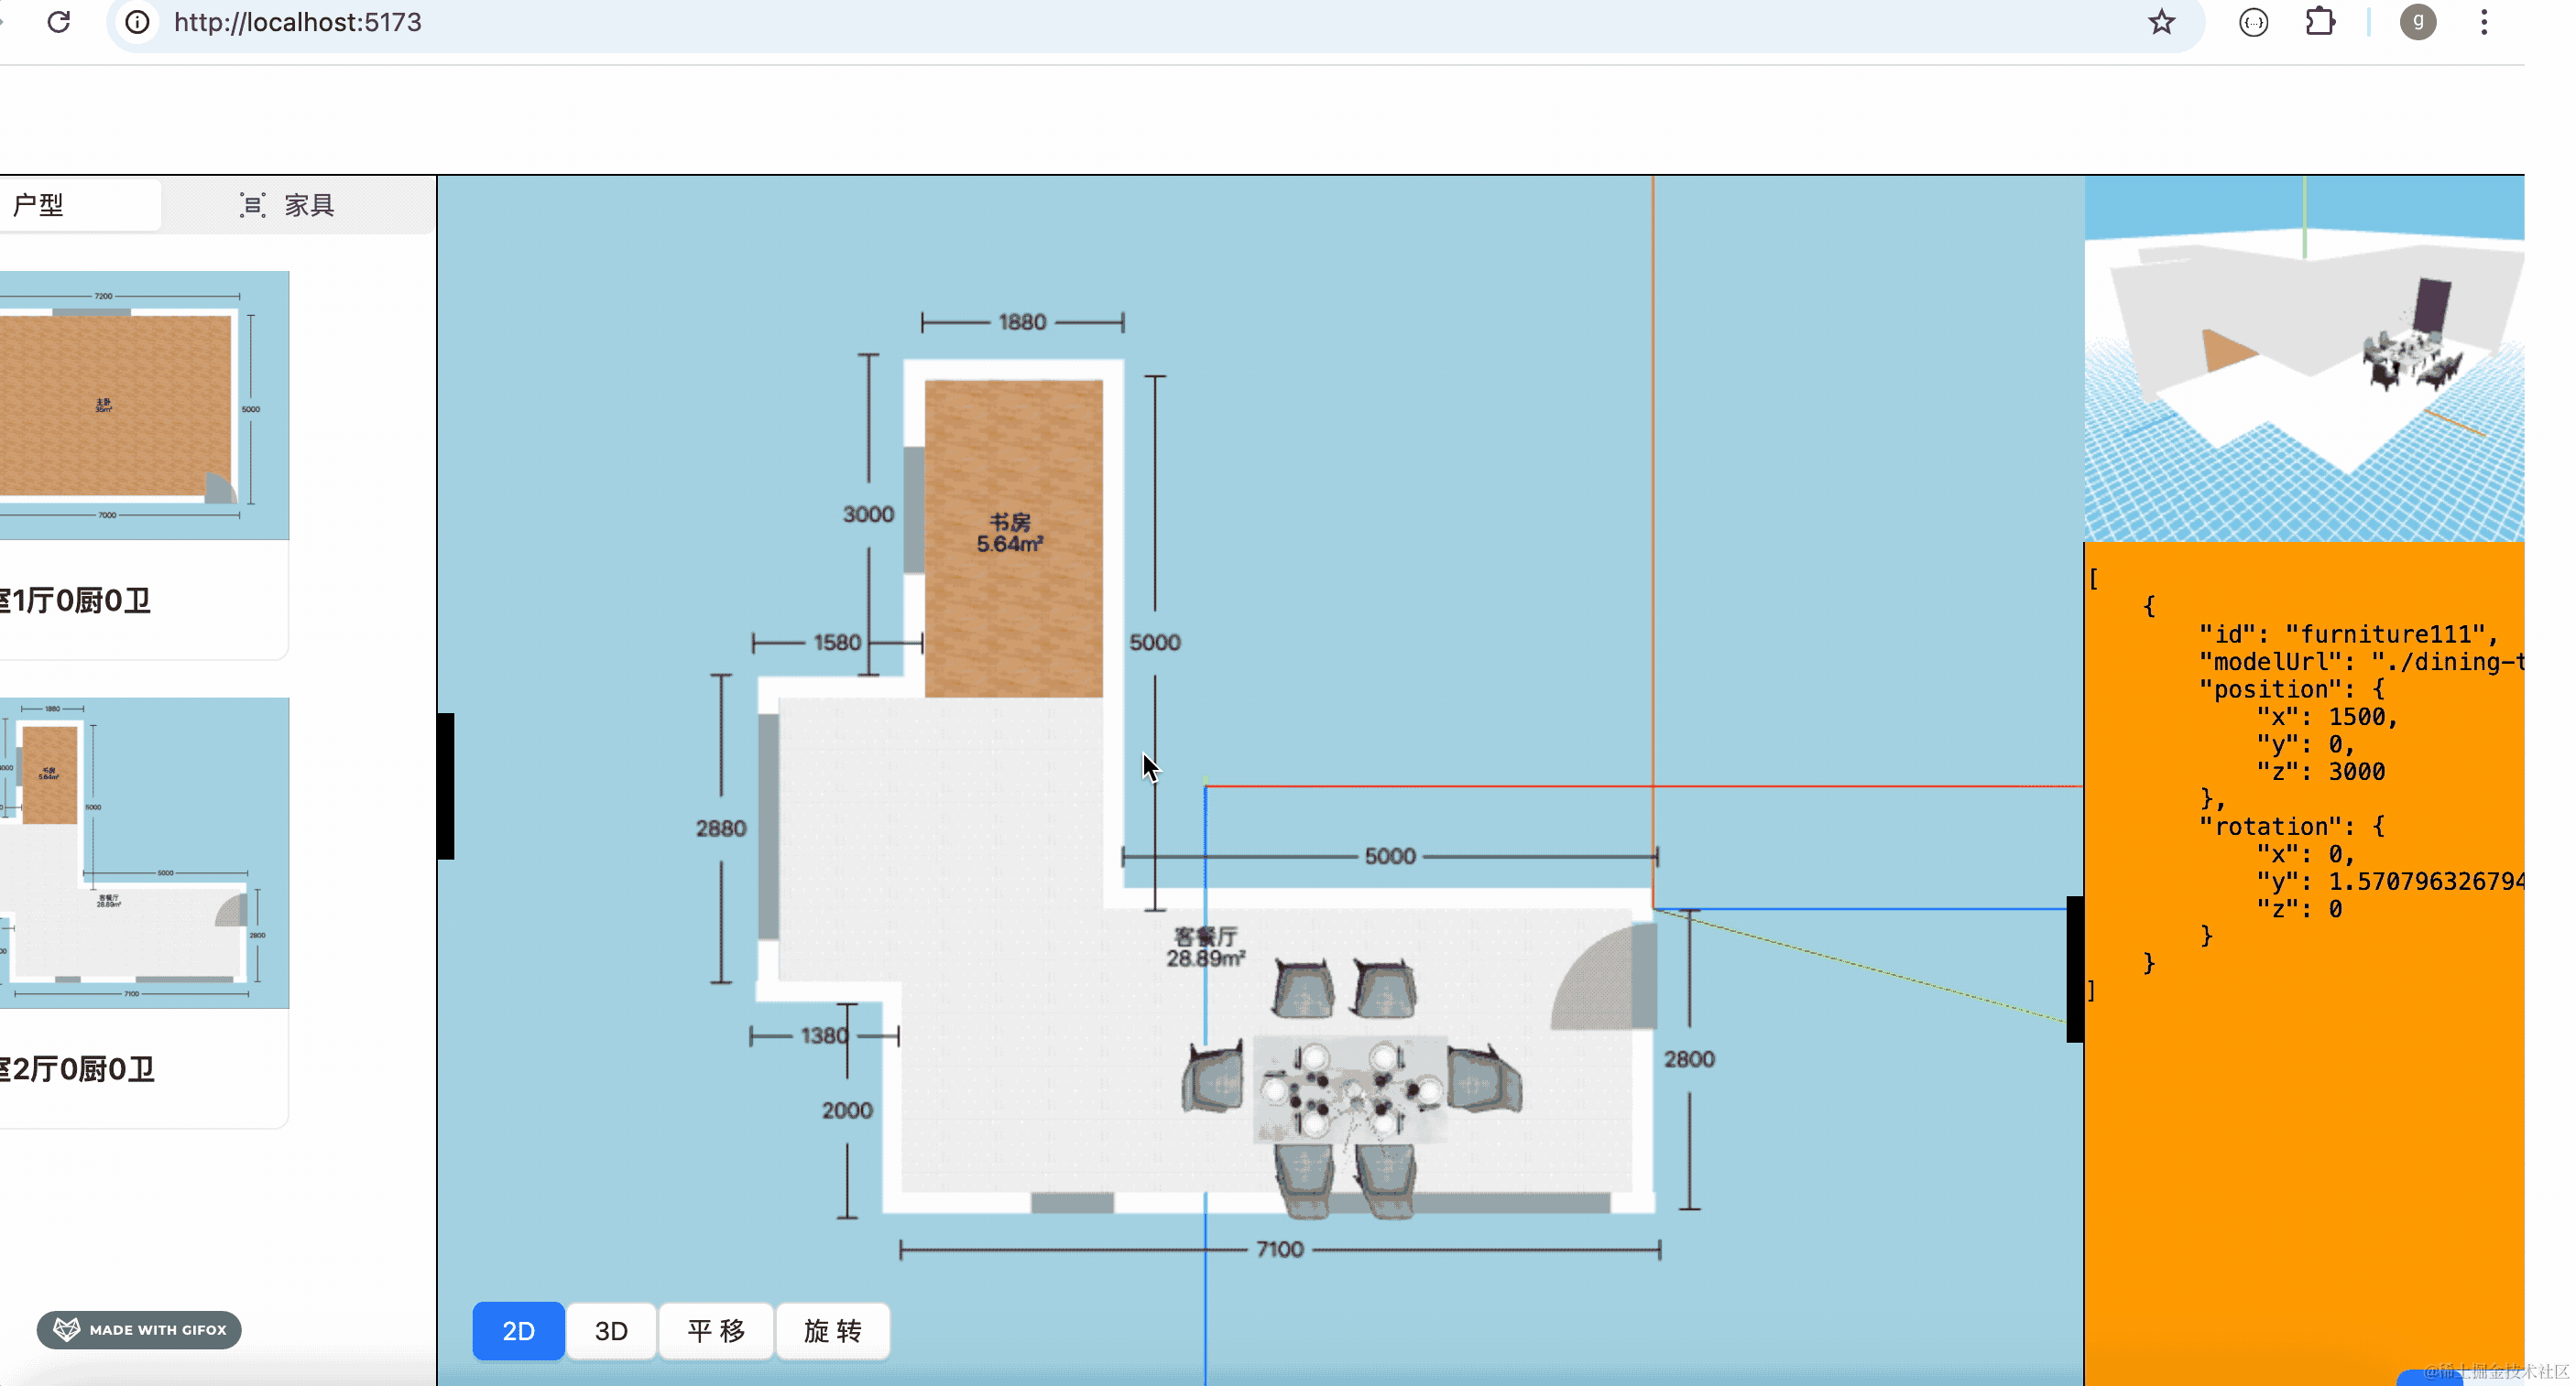Switch to 2D view
This screenshot has height=1386, width=2576.
tap(518, 1331)
